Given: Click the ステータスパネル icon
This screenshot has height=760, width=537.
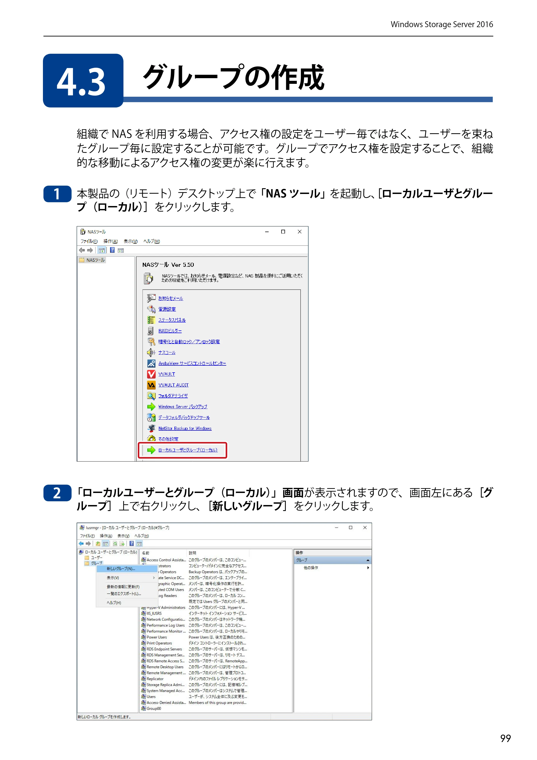Looking at the screenshot, I should [151, 320].
